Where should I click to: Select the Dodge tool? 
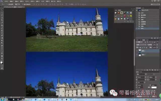click(2, 43)
